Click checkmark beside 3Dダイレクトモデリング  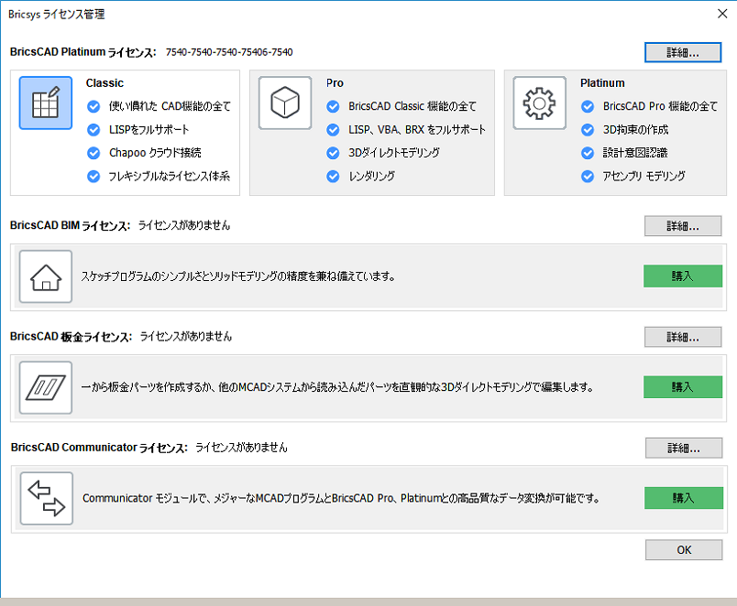334,153
